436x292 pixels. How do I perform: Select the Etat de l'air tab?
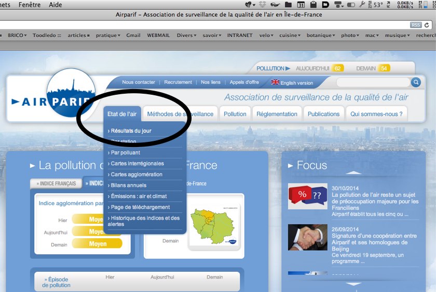click(122, 114)
